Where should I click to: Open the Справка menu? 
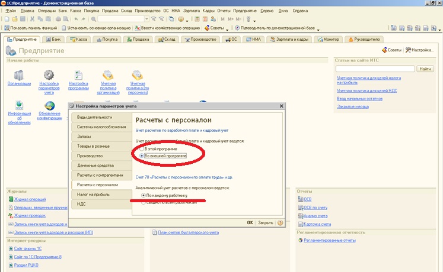coord(300,11)
